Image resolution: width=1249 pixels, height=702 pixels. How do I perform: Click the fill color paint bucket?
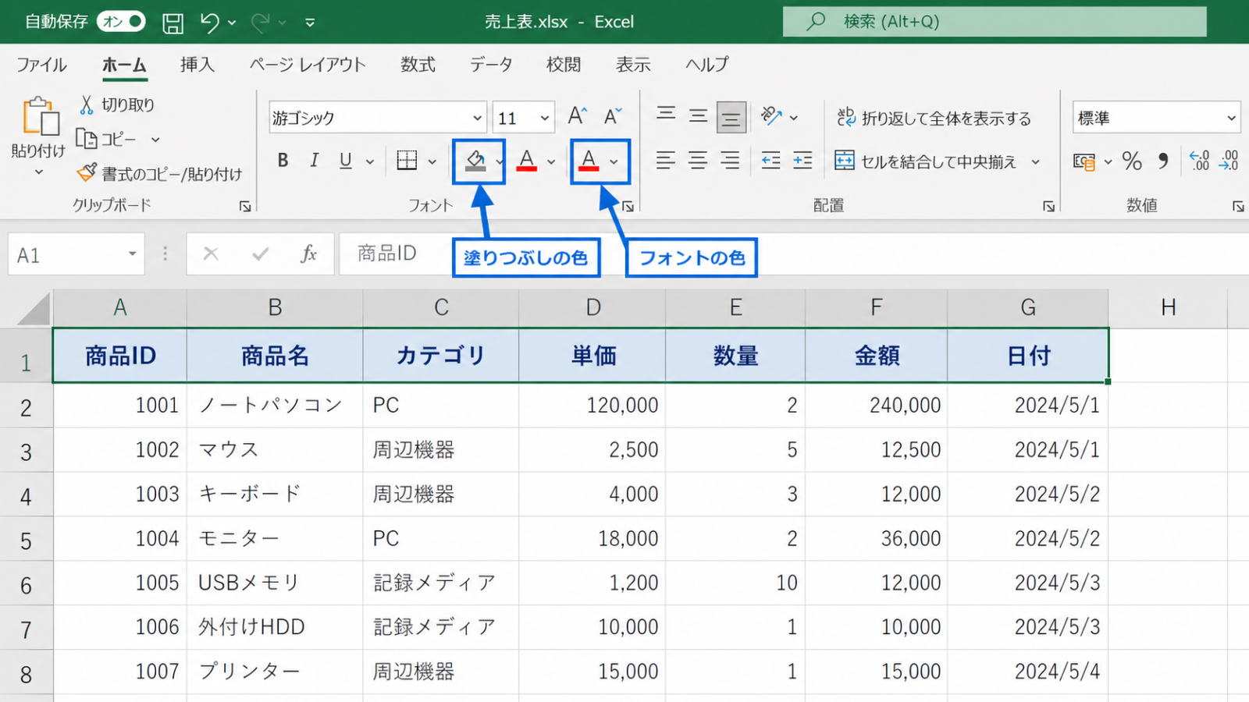pyautogui.click(x=475, y=161)
